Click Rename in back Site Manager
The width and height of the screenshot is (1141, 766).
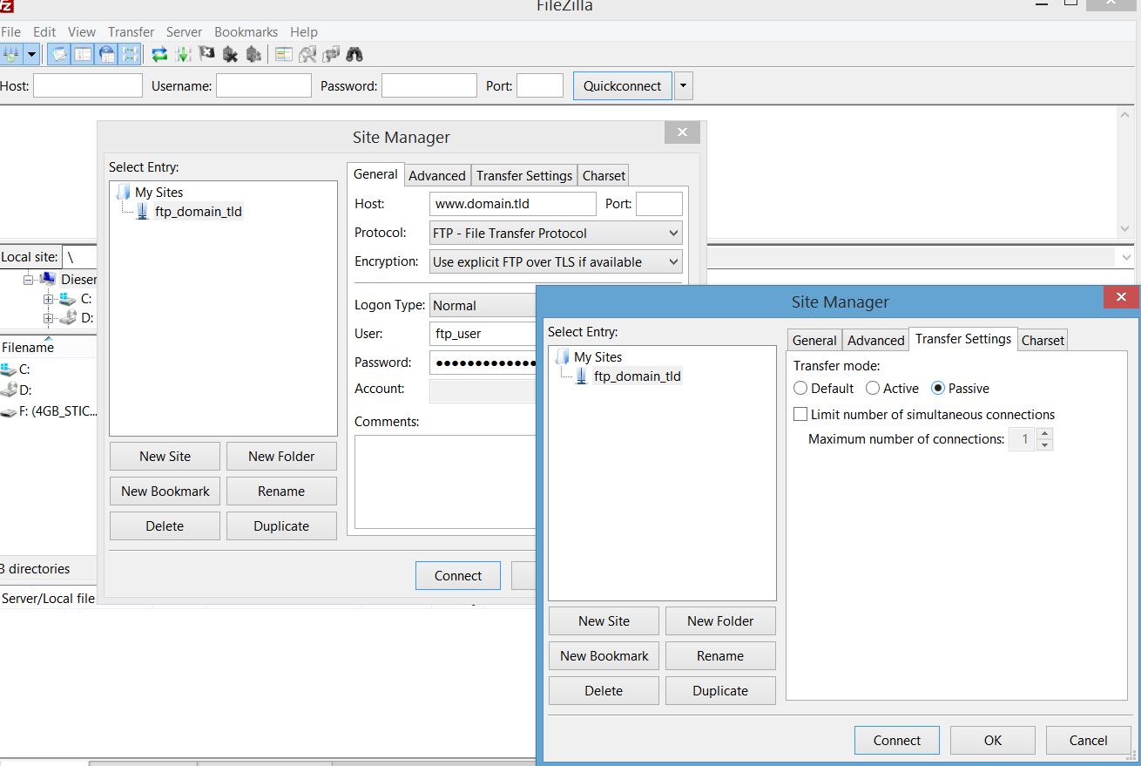tap(281, 491)
